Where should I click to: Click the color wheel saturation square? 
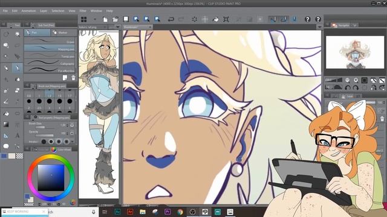pyautogui.click(x=51, y=178)
